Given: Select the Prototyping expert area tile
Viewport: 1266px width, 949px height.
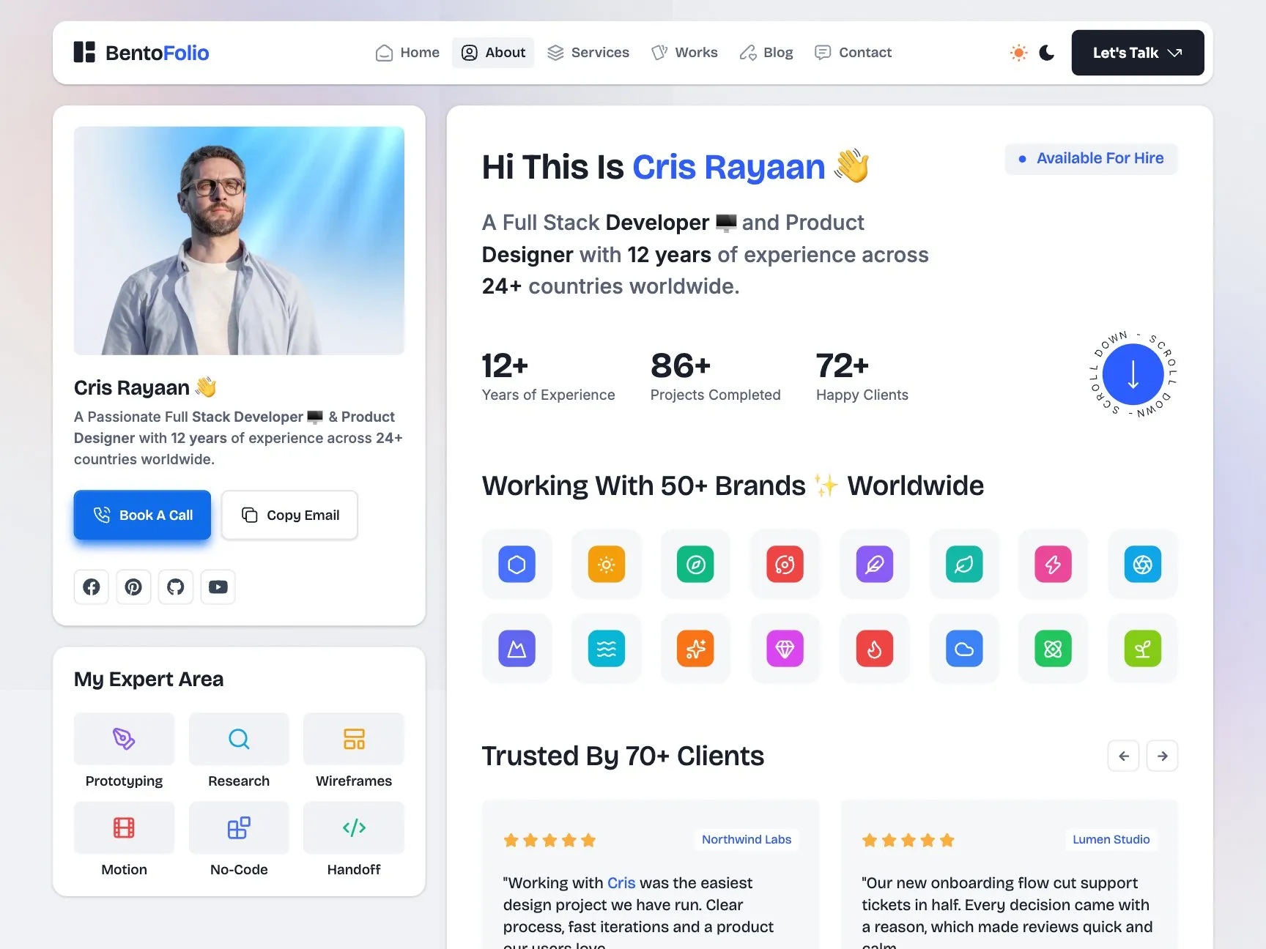Looking at the screenshot, I should (x=124, y=751).
